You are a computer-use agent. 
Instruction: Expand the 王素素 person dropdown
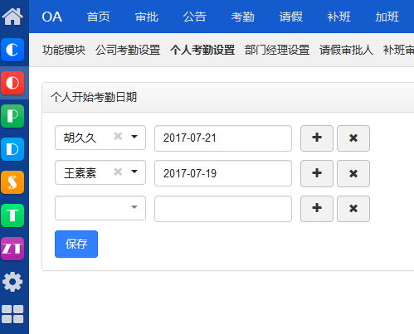click(x=134, y=172)
